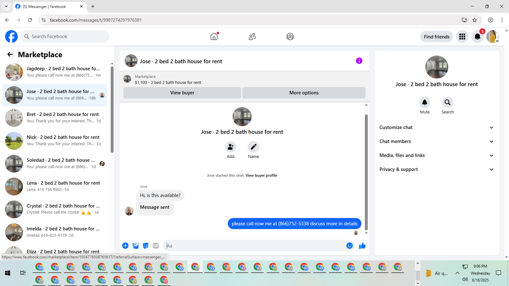This screenshot has width=509, height=286.
Task: Open more actions plus icon in composer
Action: (x=125, y=246)
